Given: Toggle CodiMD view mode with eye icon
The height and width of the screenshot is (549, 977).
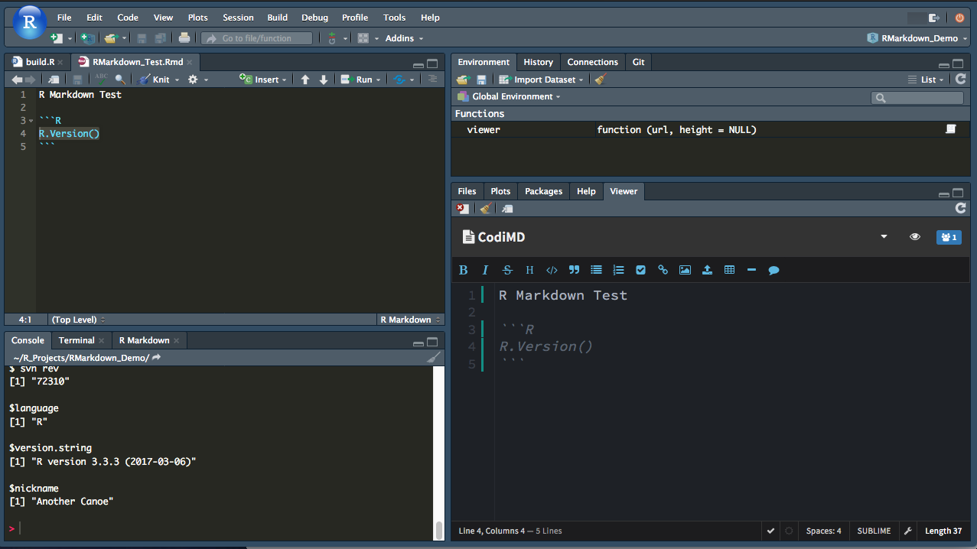Looking at the screenshot, I should [x=914, y=237].
